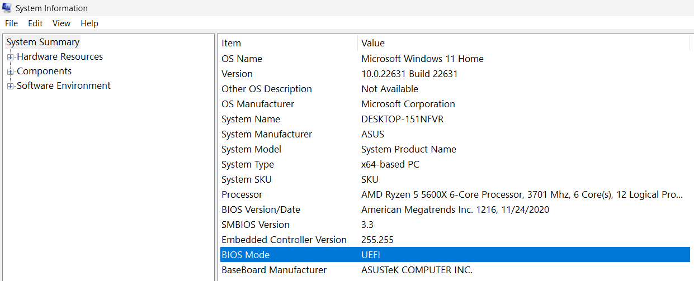Image resolution: width=694 pixels, height=281 pixels.
Task: Expand the Hardware Resources tree node
Action: pos(10,57)
